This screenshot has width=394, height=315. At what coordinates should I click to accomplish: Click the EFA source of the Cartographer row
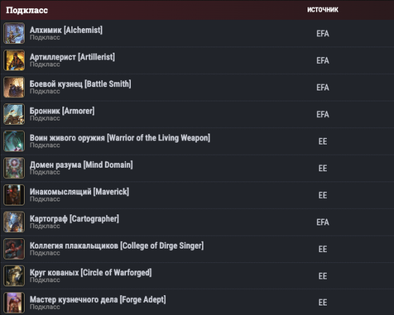click(x=323, y=222)
